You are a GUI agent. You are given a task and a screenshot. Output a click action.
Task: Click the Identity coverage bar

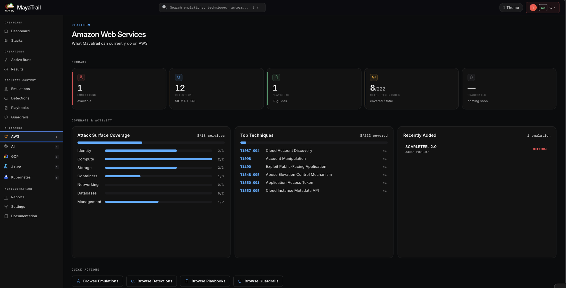point(159,151)
